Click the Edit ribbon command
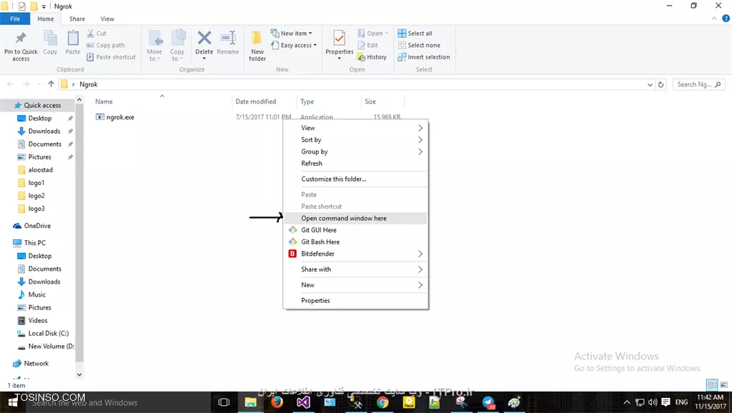This screenshot has height=413, width=732. (x=368, y=45)
